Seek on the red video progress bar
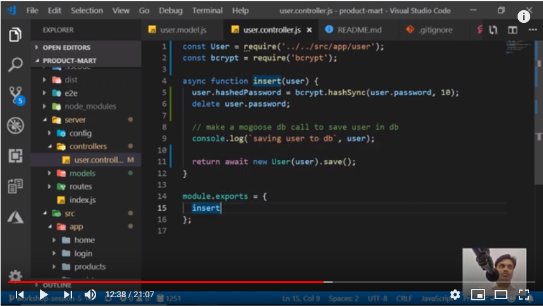Screen dimensions: 543x306 click(x=191, y=282)
